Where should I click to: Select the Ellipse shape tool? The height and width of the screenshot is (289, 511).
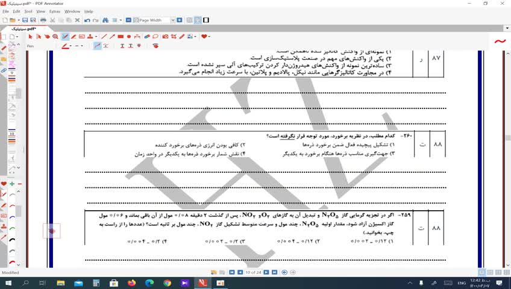click(129, 37)
